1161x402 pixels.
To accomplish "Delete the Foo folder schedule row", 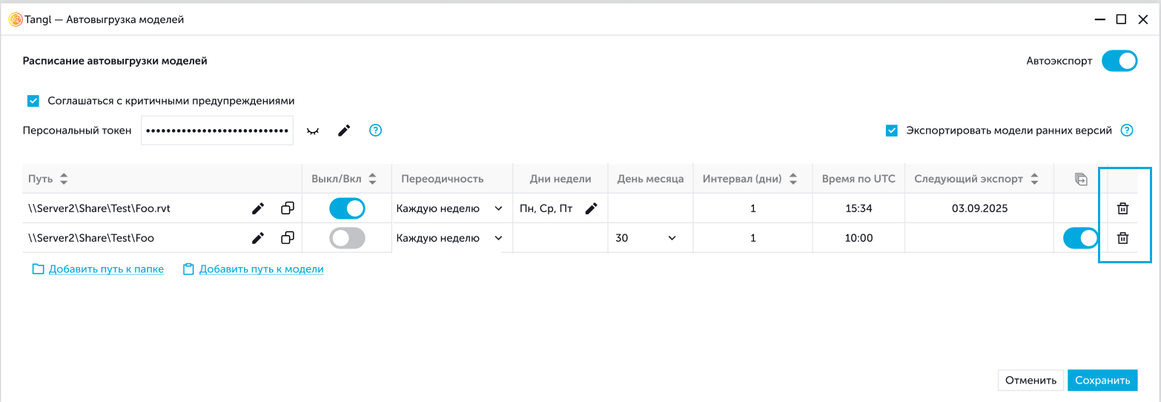I will 1122,238.
